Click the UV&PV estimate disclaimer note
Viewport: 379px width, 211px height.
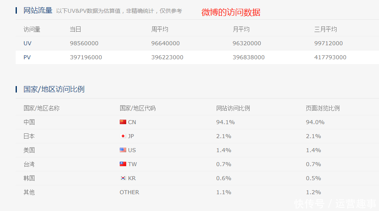click(119, 11)
